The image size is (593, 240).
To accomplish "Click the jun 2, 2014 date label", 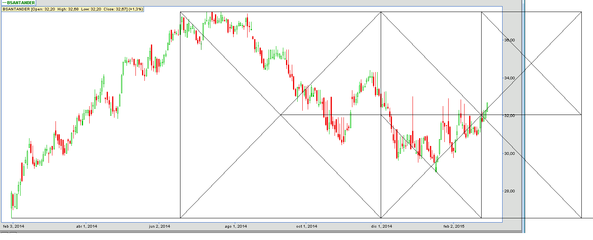I will (160, 226).
